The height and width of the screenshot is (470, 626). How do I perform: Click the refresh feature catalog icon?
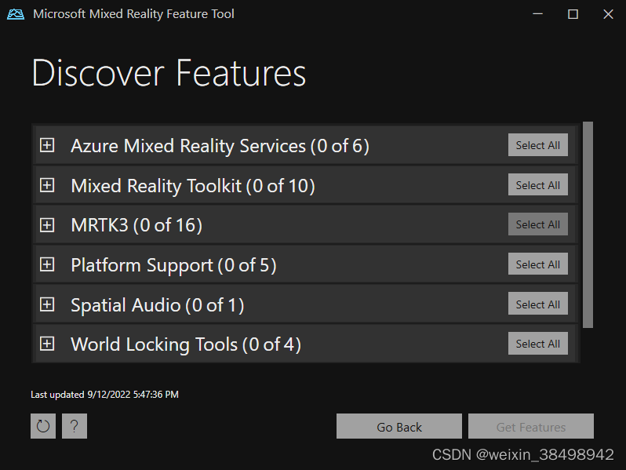pos(43,426)
